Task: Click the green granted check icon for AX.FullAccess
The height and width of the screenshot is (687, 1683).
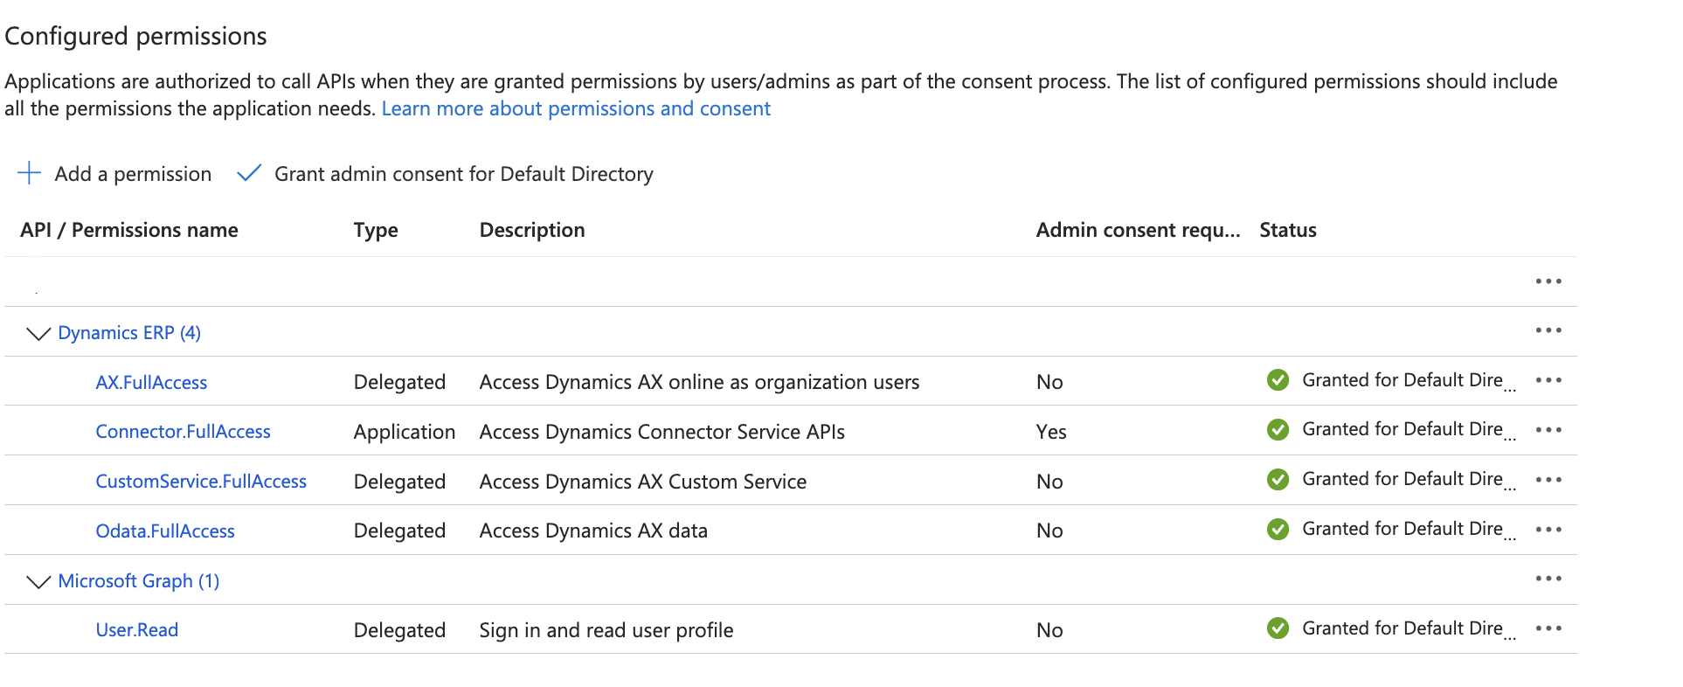Action: pos(1278,380)
